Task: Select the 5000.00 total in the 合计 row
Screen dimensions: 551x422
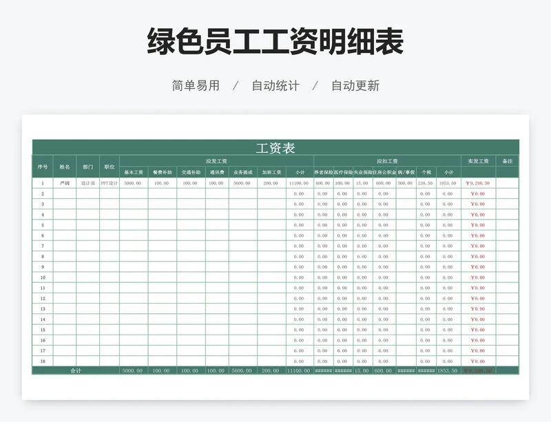Action: pos(134,370)
